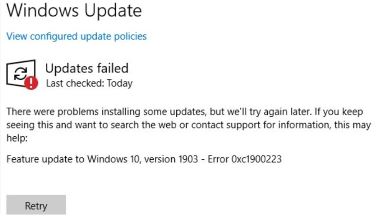The height and width of the screenshot is (224, 379).
Task: Click the update sync arrows icon
Action: pyautogui.click(x=19, y=74)
